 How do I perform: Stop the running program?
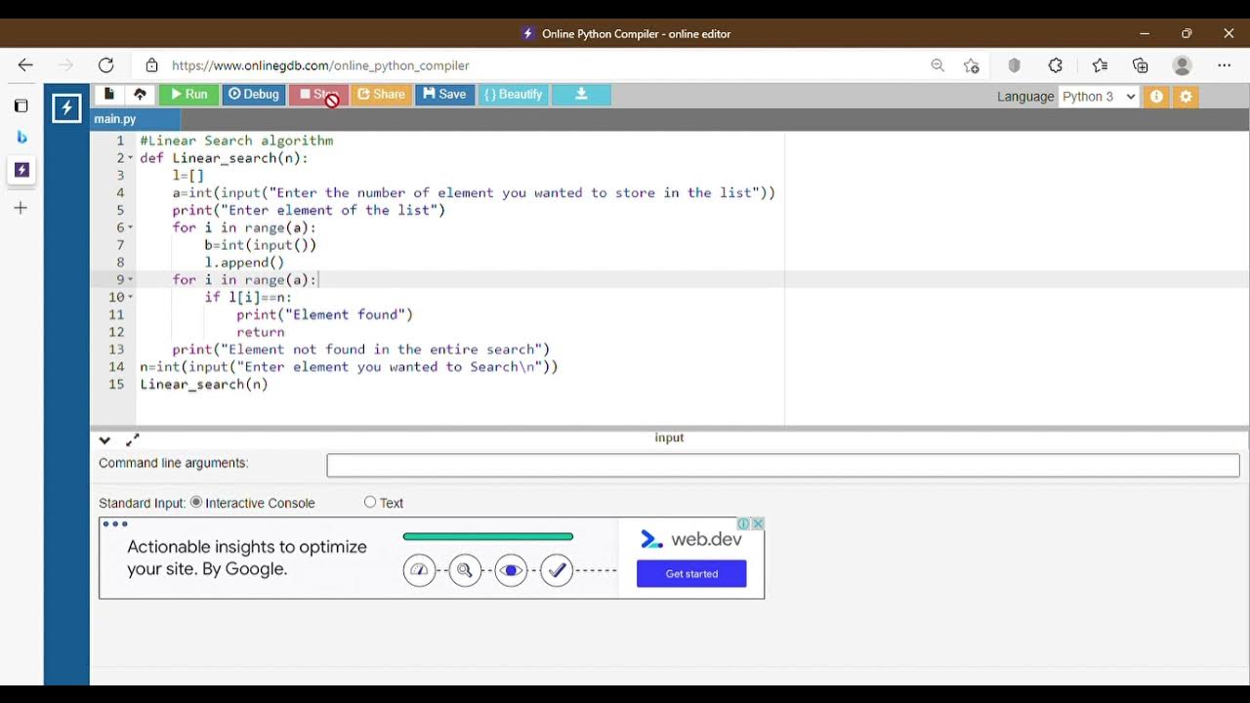318,95
